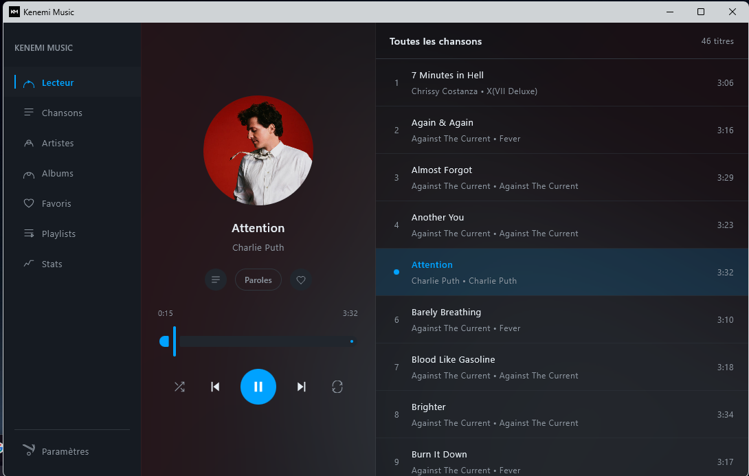Open Albums from the sidebar
This screenshot has height=476, width=749.
coord(57,173)
